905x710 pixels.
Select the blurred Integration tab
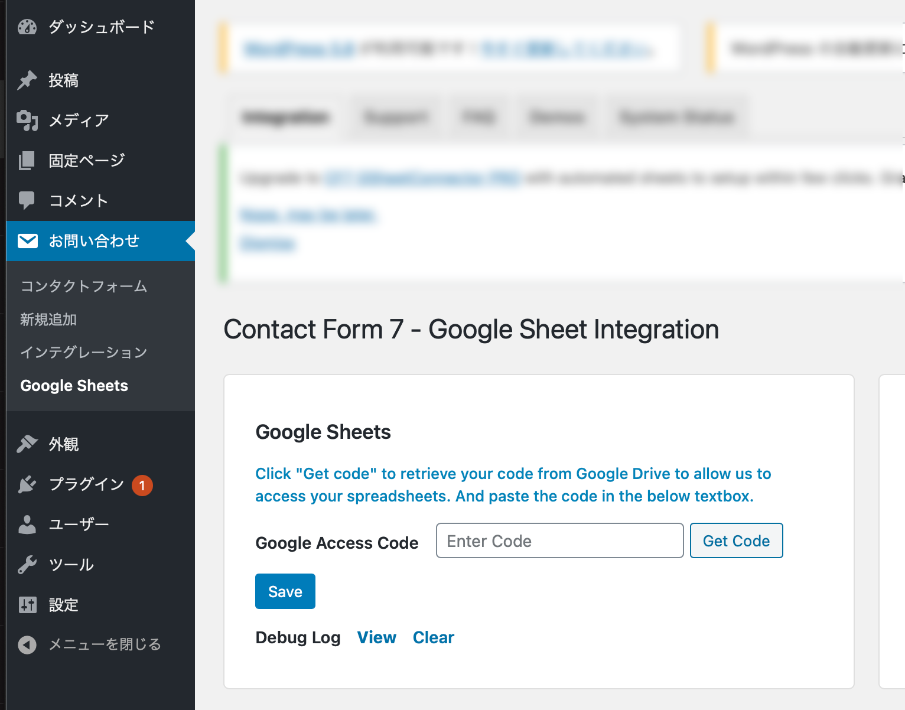click(x=286, y=118)
